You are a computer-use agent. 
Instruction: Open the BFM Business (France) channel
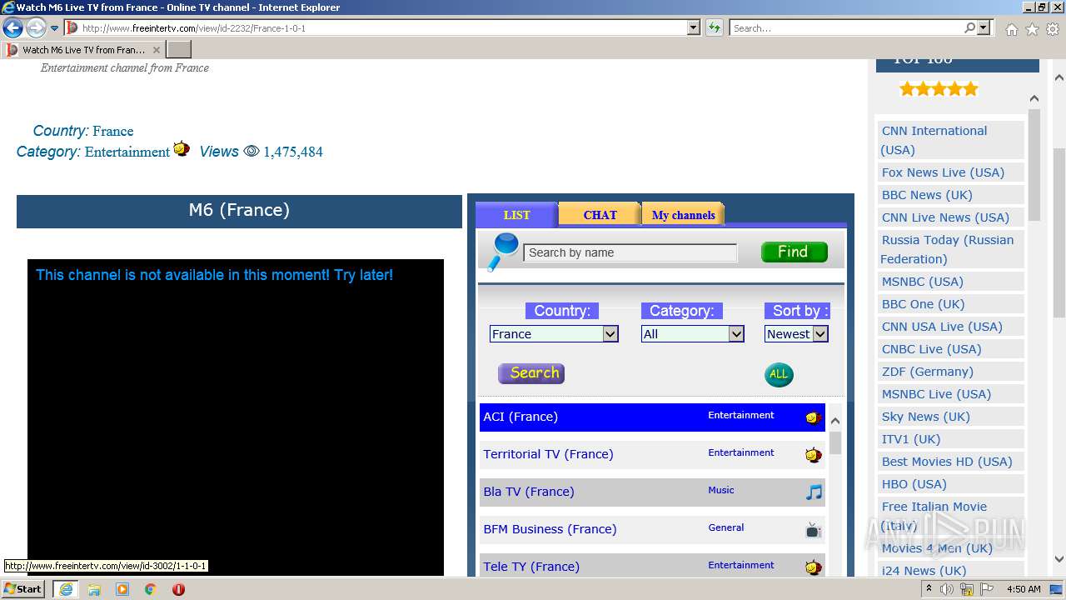pos(550,529)
